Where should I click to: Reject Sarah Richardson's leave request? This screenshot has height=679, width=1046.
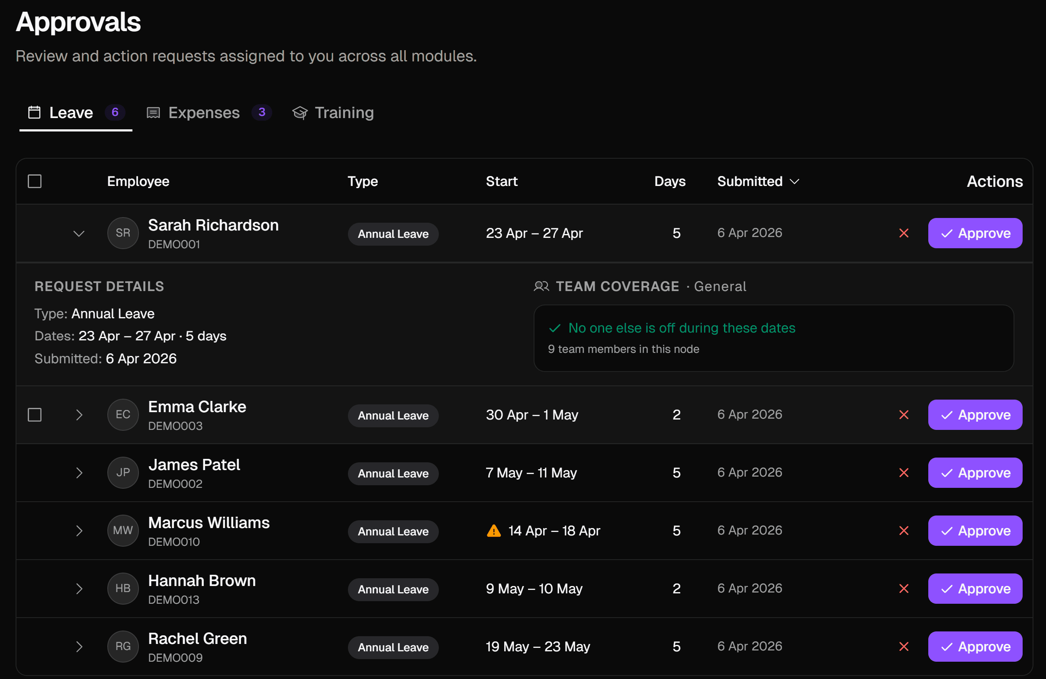pos(904,233)
